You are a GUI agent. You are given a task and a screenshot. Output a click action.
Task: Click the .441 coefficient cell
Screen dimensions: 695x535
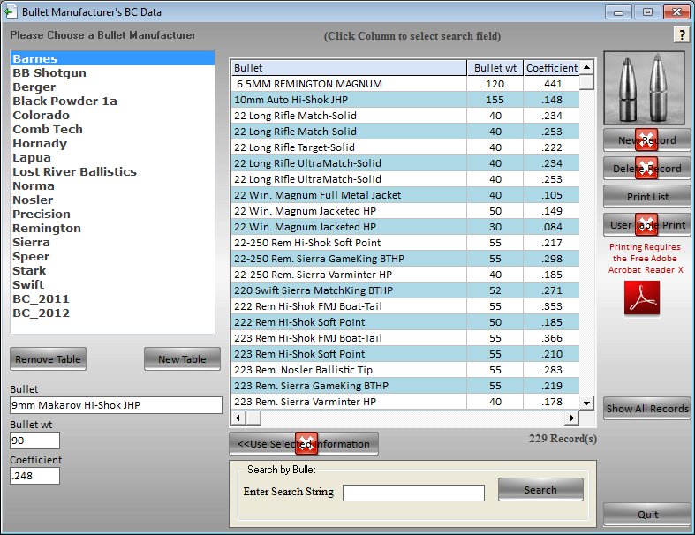coord(551,84)
